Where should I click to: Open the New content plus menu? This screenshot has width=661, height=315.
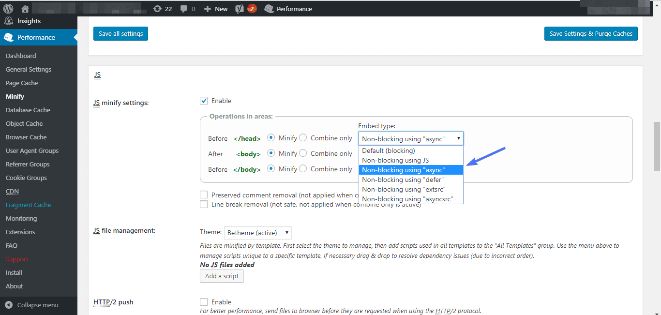[216, 9]
